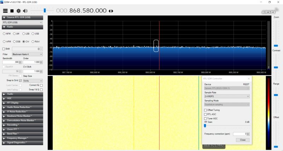Open the gear configuration settings
Screen dimensions: 283x151
pyautogui.click(x=18, y=11)
